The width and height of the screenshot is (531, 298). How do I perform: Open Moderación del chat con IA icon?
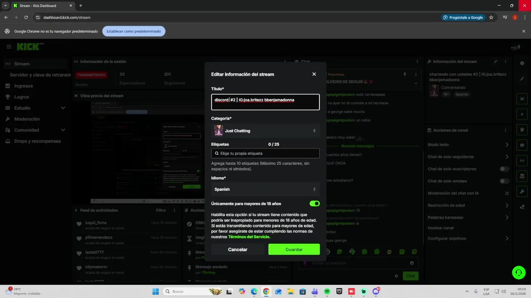507,193
